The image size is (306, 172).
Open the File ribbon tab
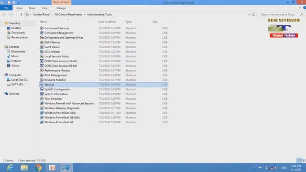[x=6, y=8]
